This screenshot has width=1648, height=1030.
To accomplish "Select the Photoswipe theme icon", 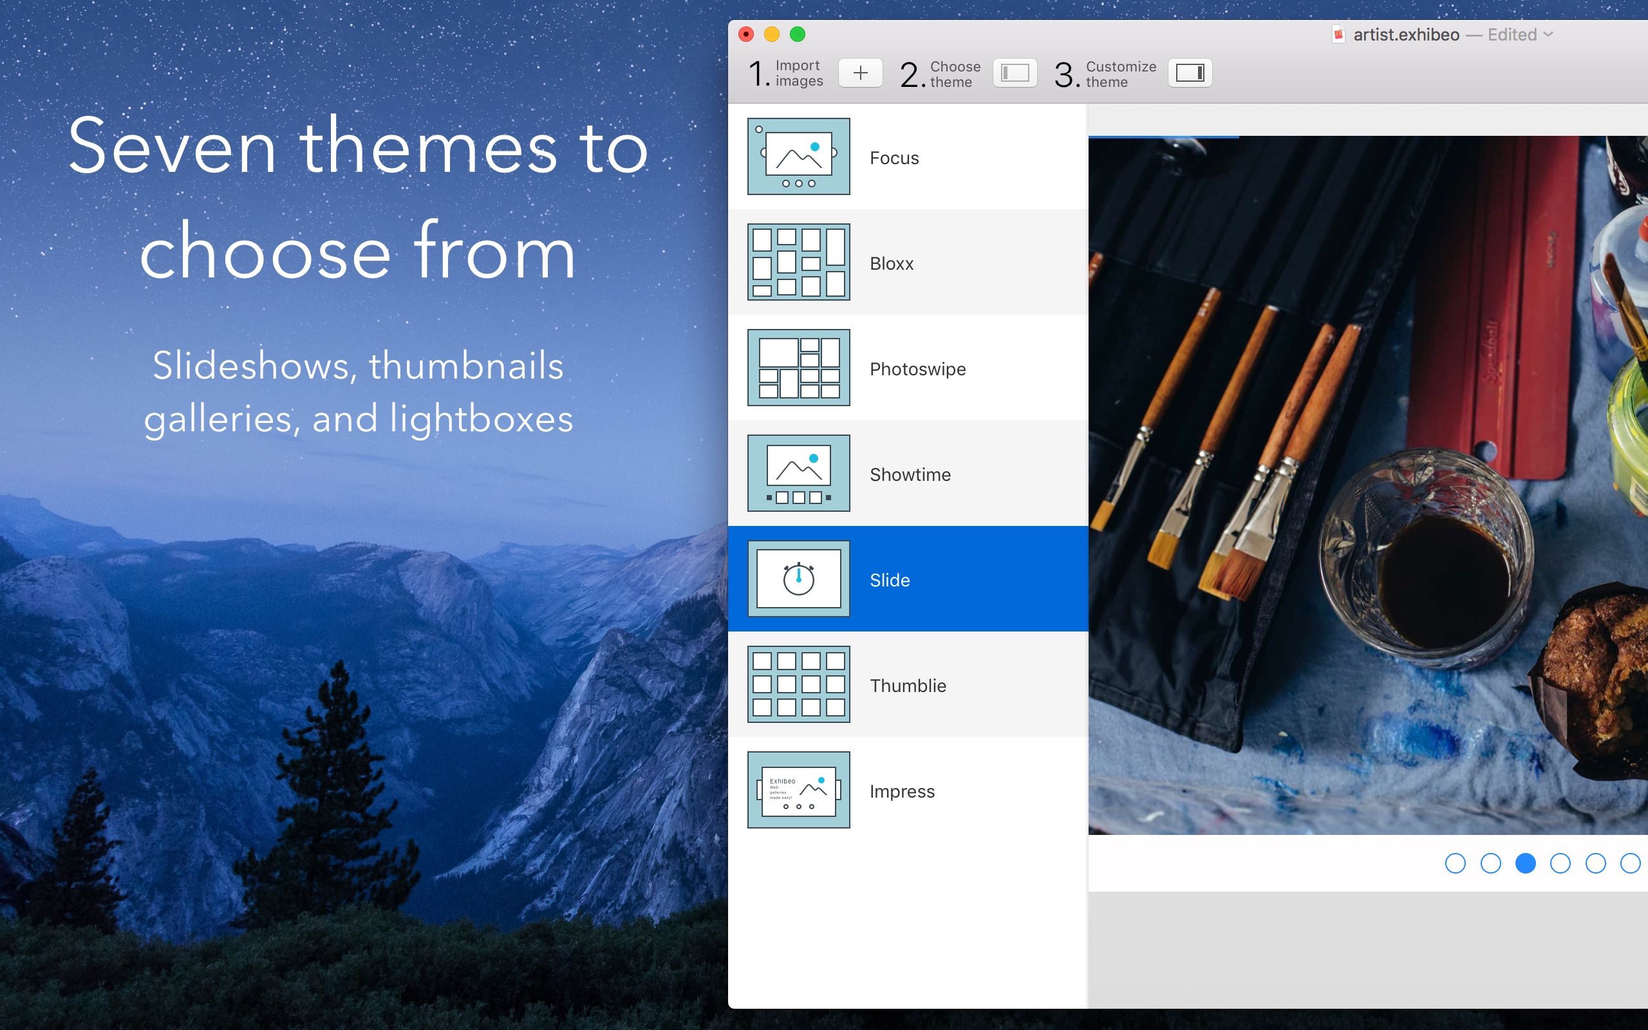I will click(x=799, y=368).
